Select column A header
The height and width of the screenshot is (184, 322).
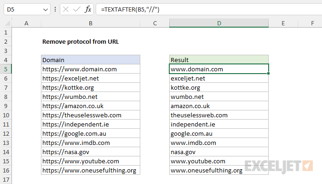tap(26, 23)
